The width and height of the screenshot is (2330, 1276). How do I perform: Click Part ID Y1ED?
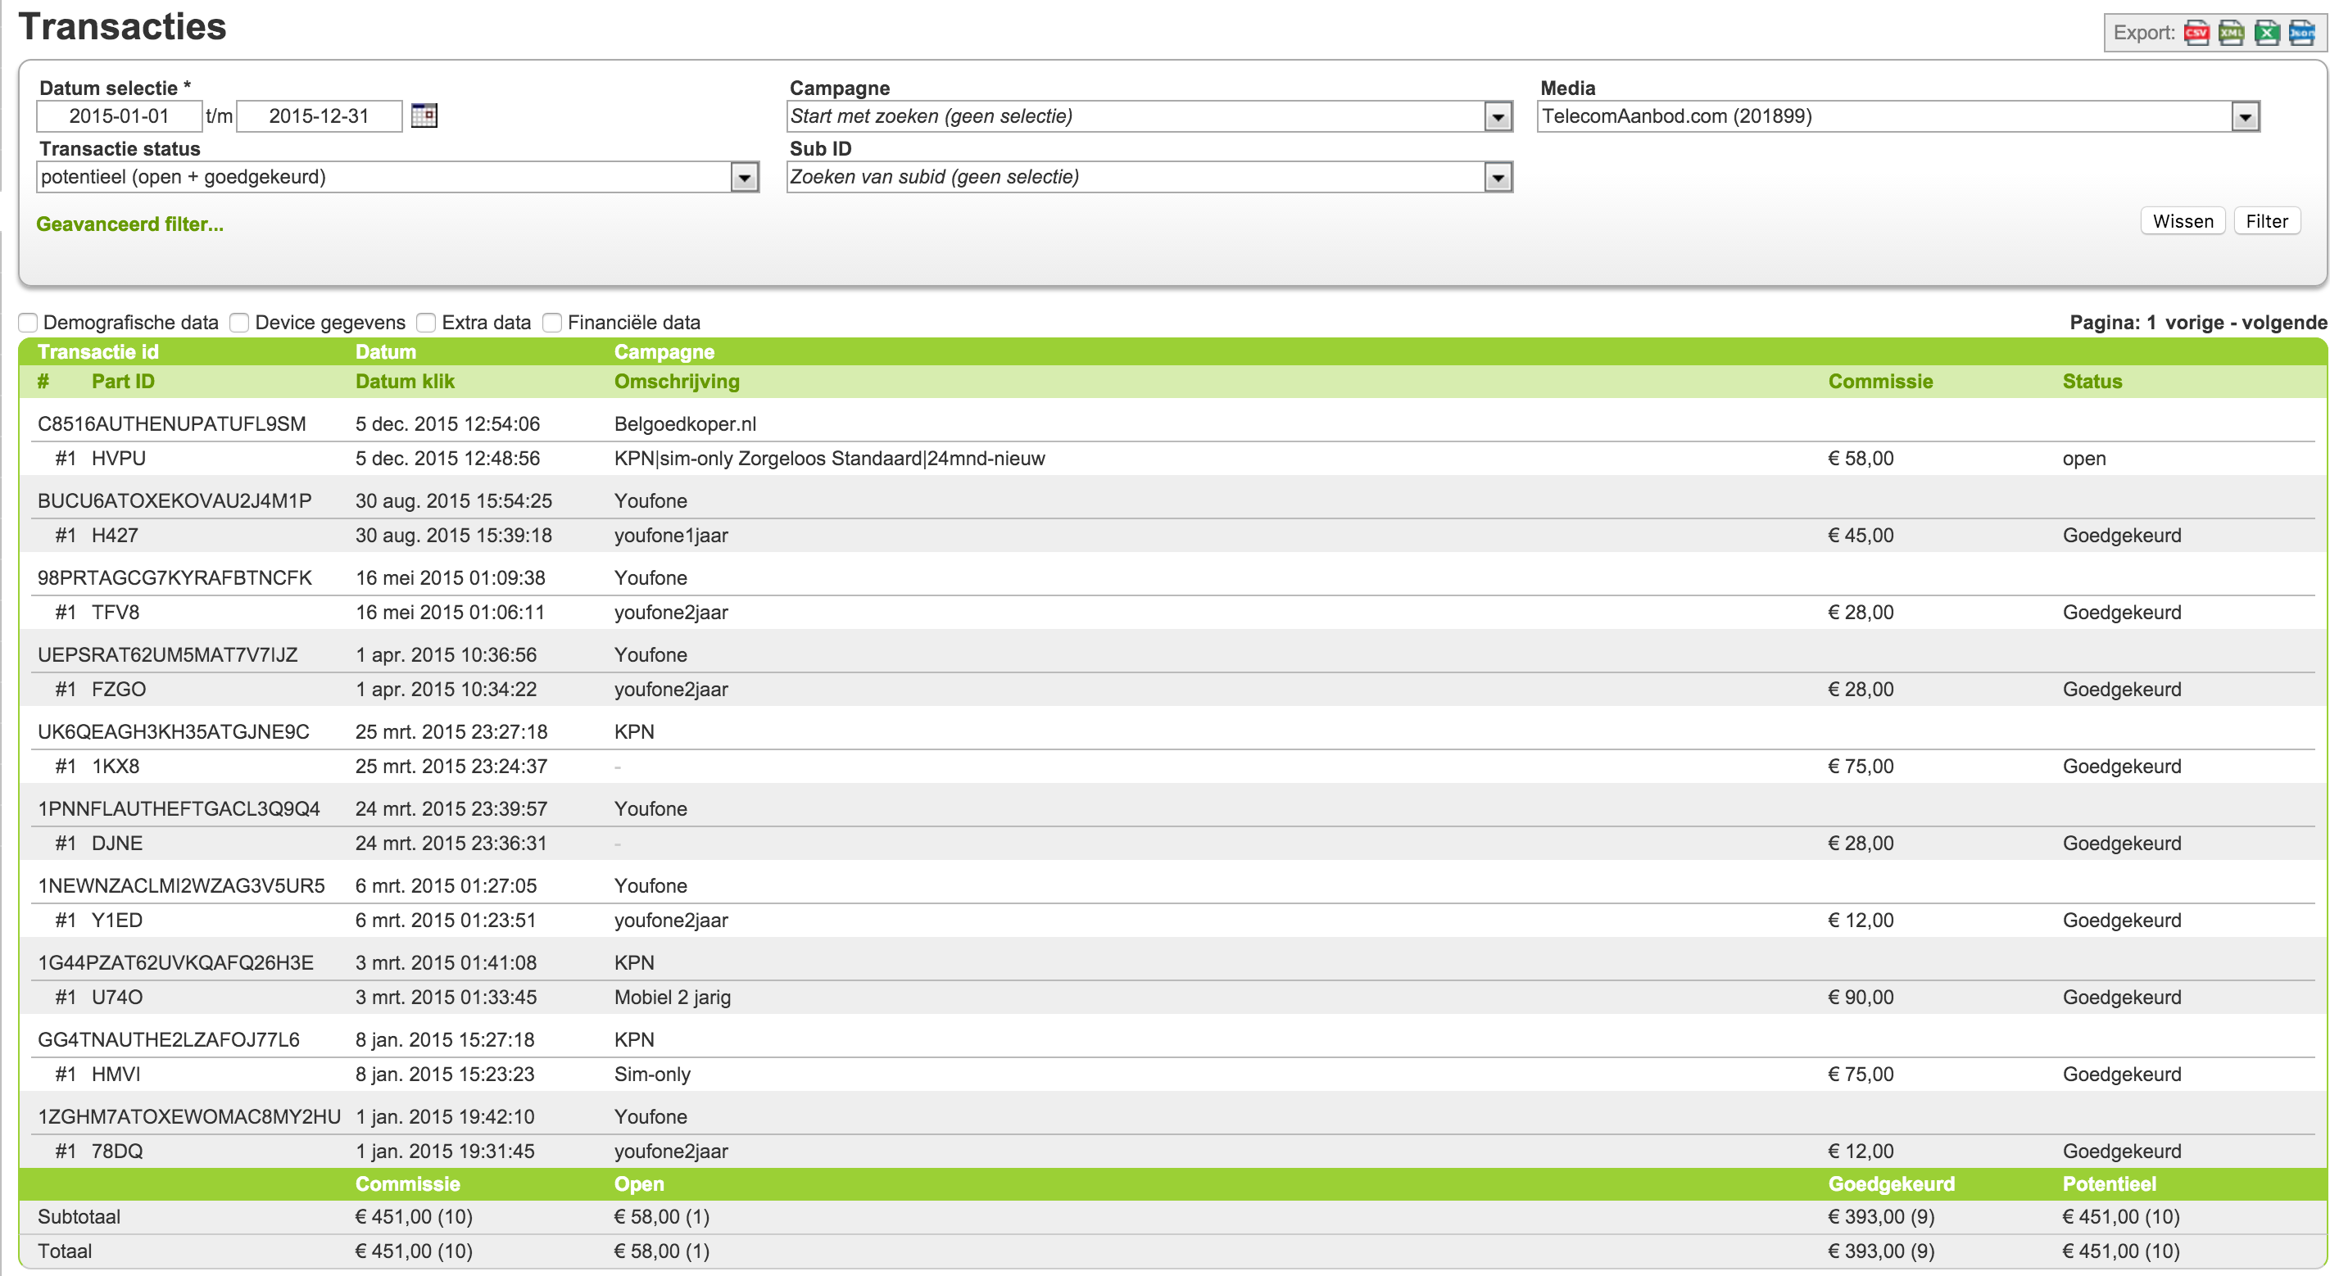(x=116, y=920)
